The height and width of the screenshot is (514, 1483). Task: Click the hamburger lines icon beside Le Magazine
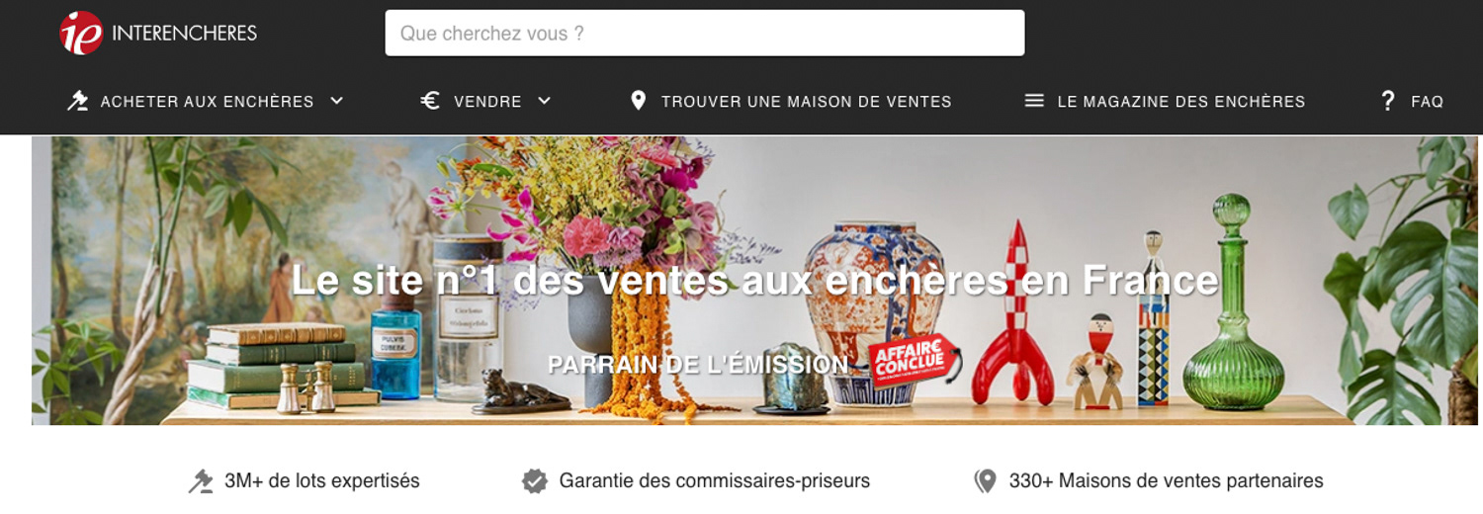pyautogui.click(x=1034, y=101)
